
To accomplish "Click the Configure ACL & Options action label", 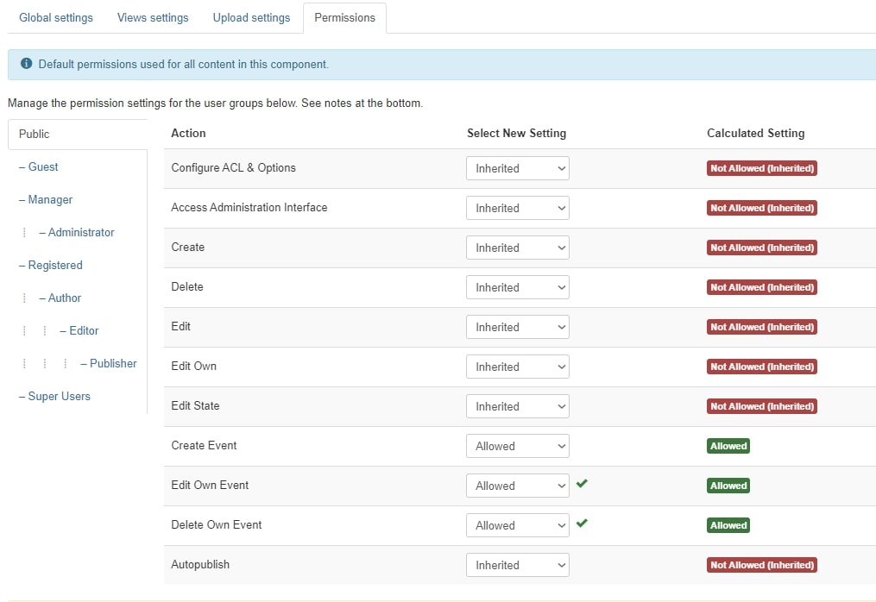I will [234, 167].
